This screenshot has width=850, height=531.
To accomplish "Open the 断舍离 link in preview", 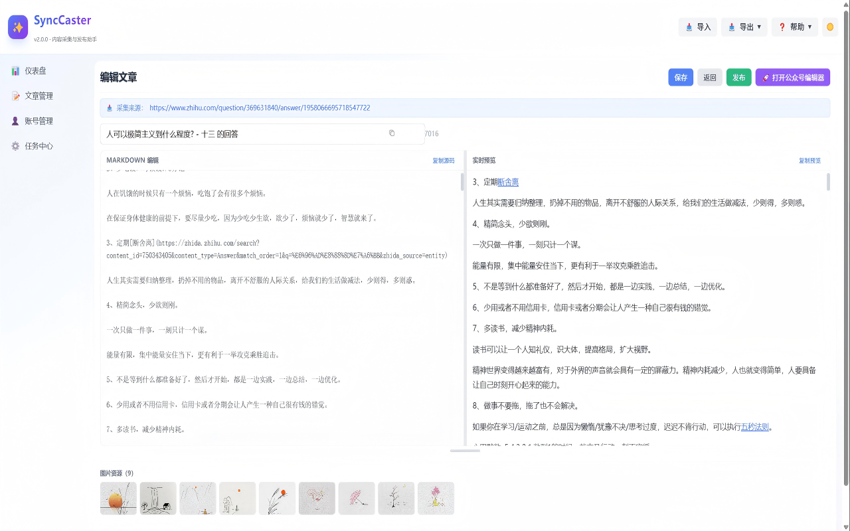I will pos(508,181).
